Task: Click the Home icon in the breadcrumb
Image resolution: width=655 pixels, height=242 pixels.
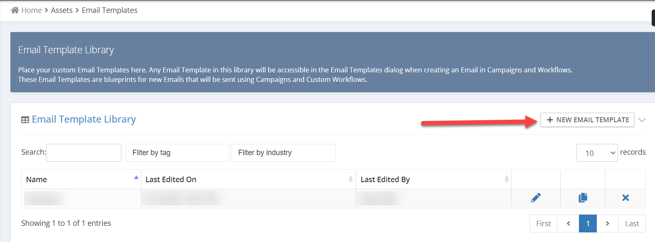Action: point(15,10)
